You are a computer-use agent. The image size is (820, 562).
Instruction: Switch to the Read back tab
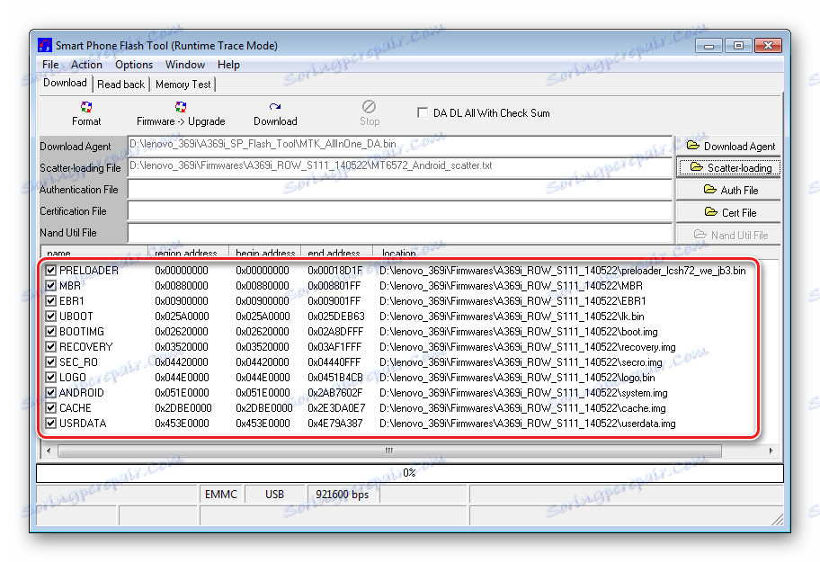[x=120, y=85]
